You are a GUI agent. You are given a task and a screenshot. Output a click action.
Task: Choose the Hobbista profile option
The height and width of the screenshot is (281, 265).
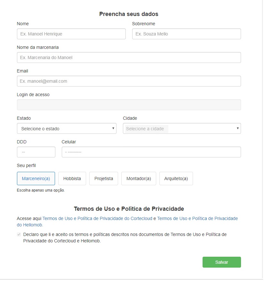[x=72, y=178]
